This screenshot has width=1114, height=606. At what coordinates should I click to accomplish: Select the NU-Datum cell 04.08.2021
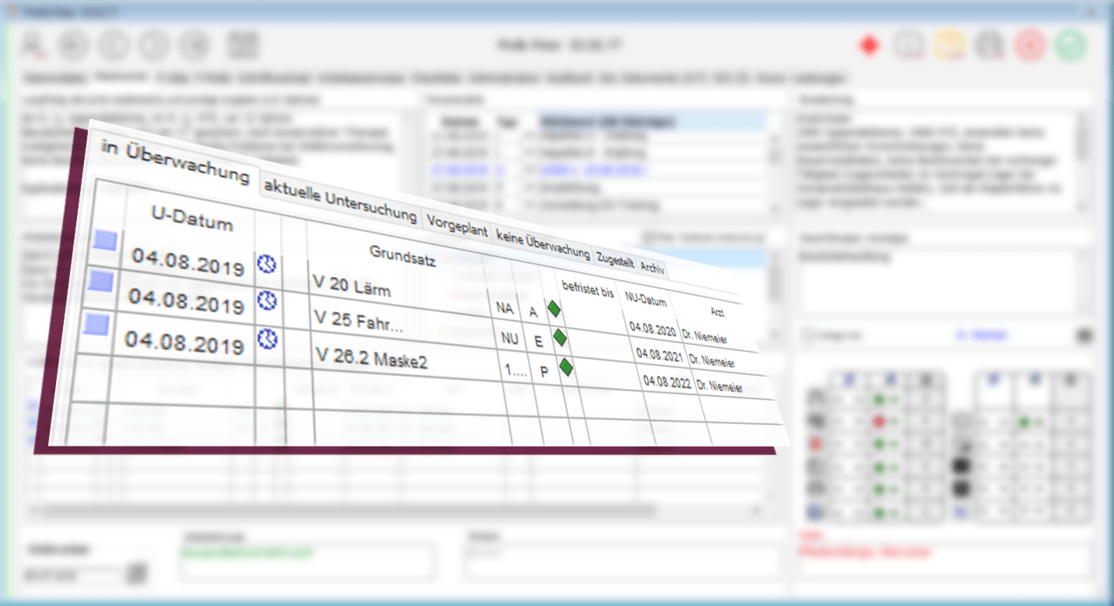(x=659, y=355)
